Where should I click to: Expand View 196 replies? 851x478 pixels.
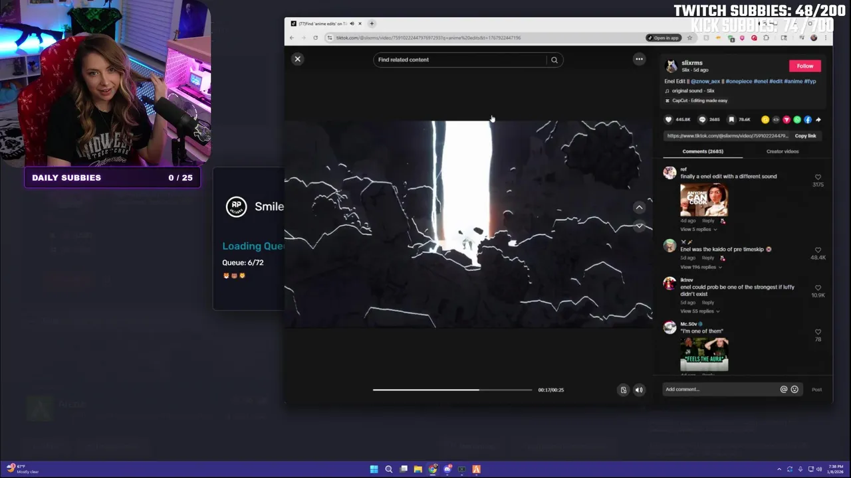[x=701, y=267]
